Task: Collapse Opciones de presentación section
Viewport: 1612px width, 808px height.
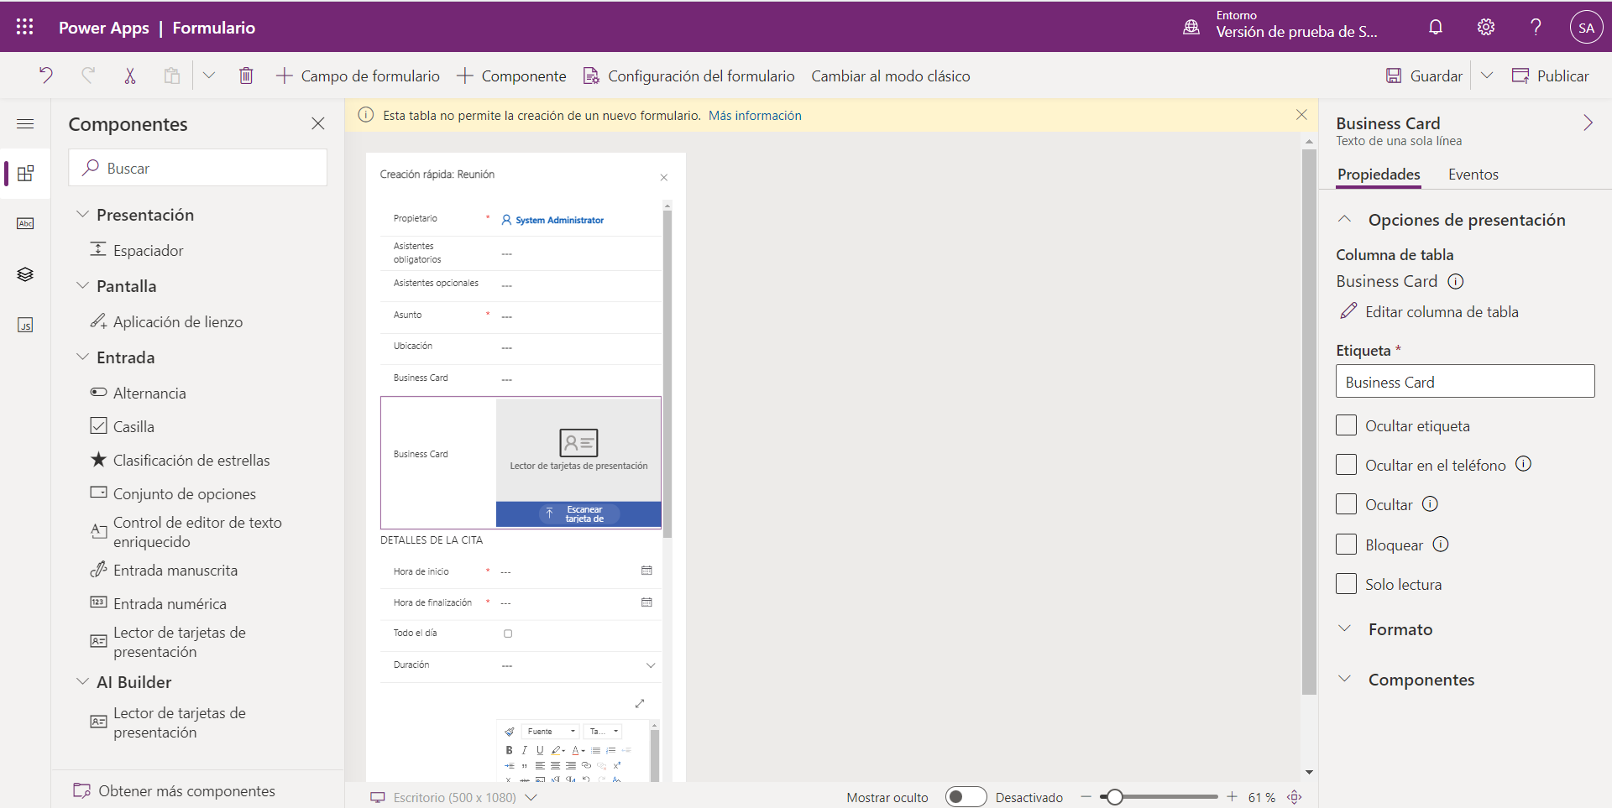Action: pos(1345,219)
